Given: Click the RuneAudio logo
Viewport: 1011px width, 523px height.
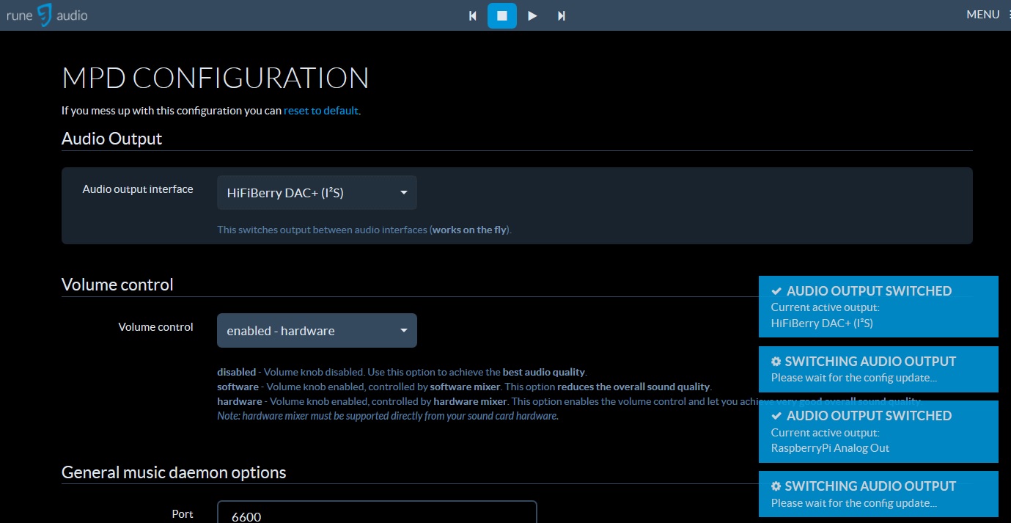Looking at the screenshot, I should pos(48,15).
